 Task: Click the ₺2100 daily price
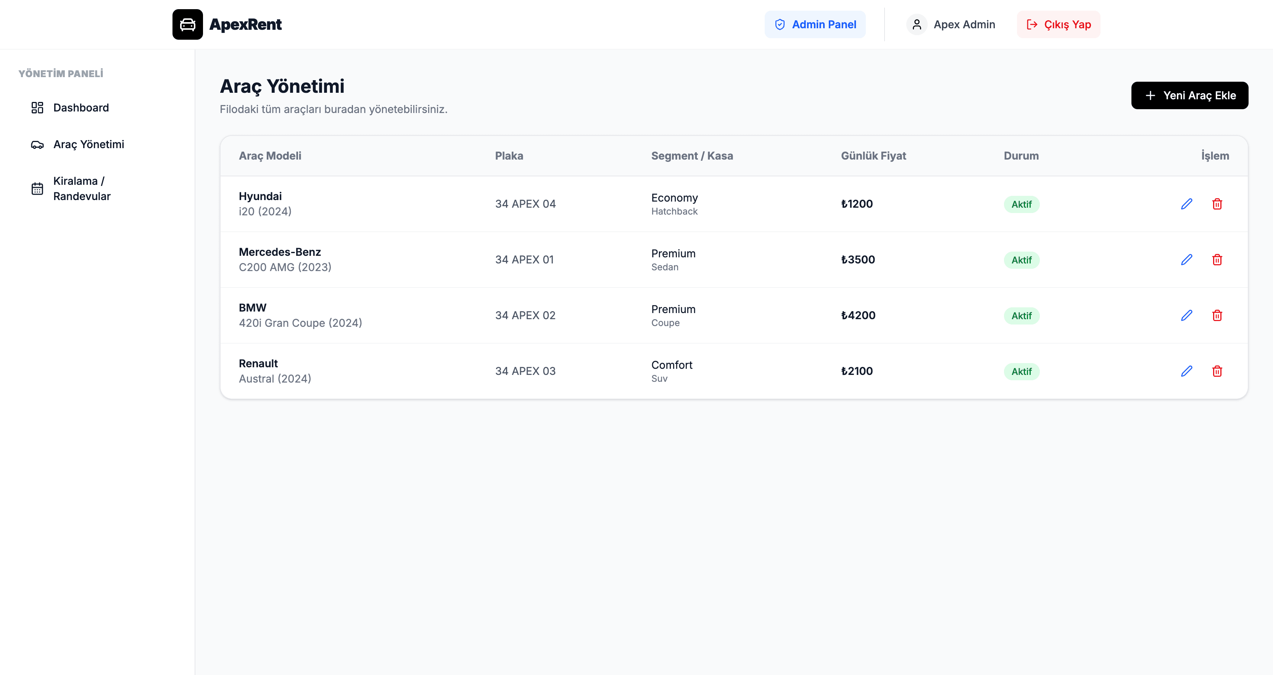pyautogui.click(x=857, y=371)
